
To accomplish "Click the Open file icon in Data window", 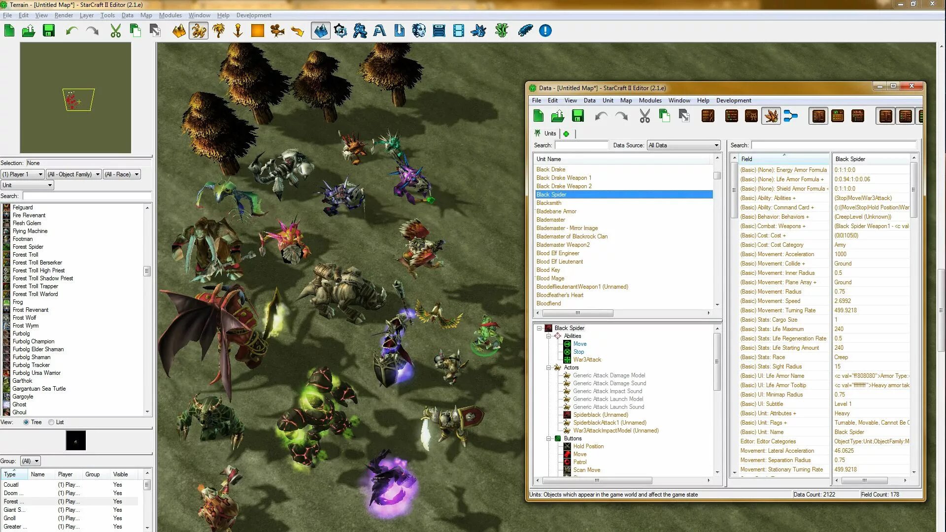I will click(x=558, y=116).
